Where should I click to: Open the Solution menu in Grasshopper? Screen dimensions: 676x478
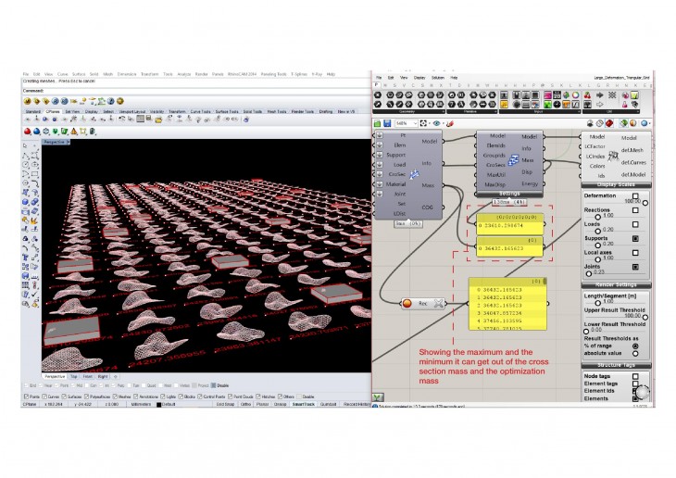point(438,78)
